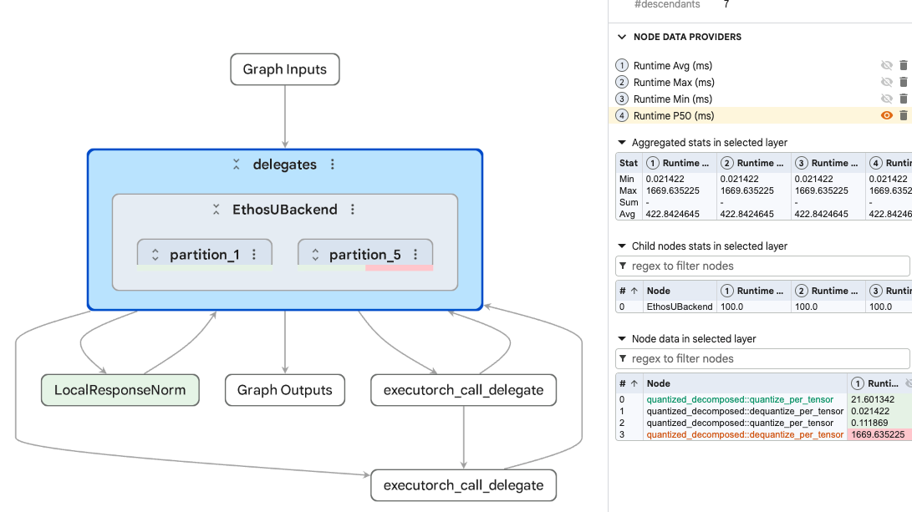Collapse Node data in selected layer
912x512 pixels.
(x=622, y=339)
